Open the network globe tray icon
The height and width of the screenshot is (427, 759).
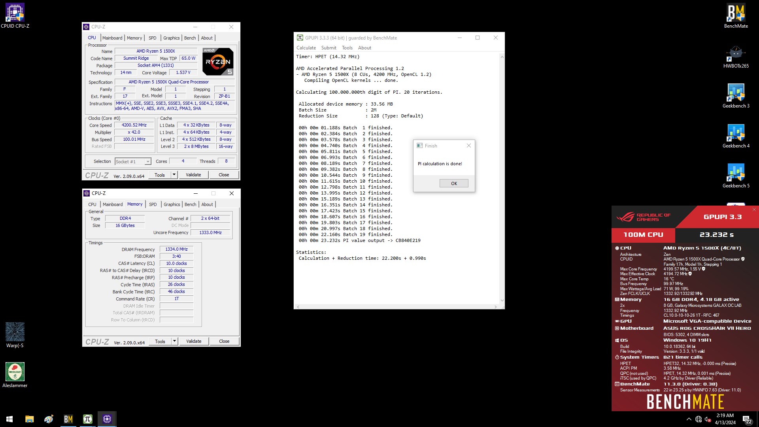tap(699, 419)
